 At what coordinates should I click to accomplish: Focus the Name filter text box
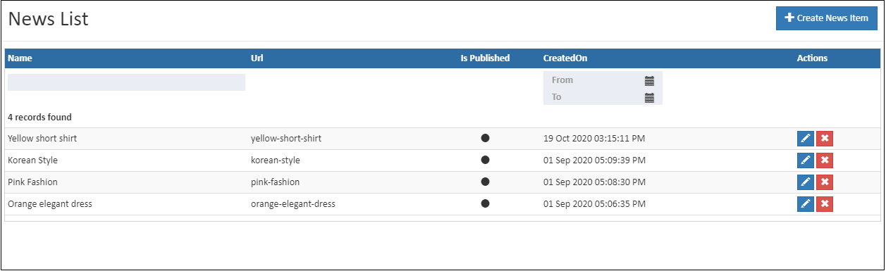pos(126,82)
